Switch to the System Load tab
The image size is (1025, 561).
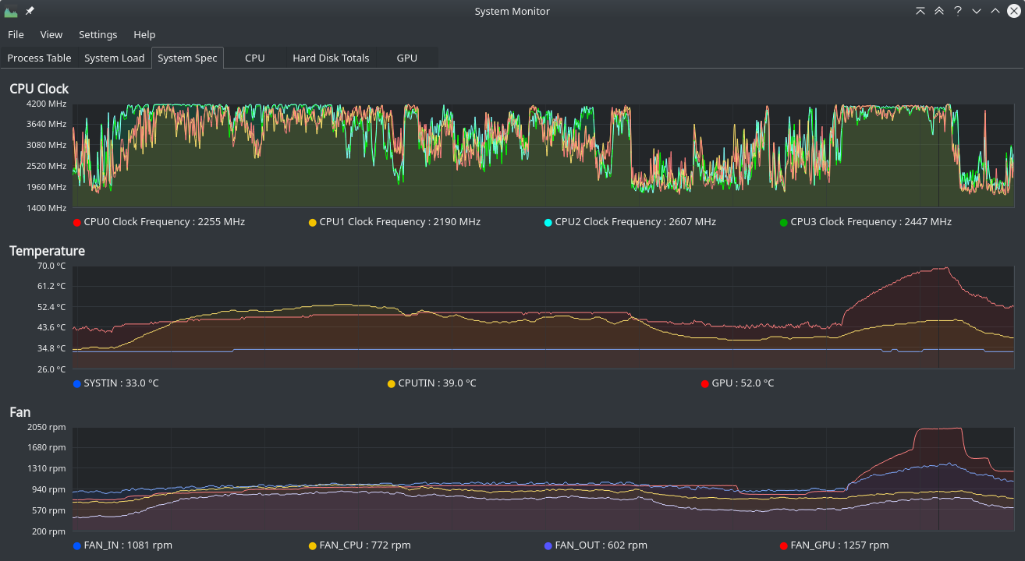pyautogui.click(x=115, y=58)
